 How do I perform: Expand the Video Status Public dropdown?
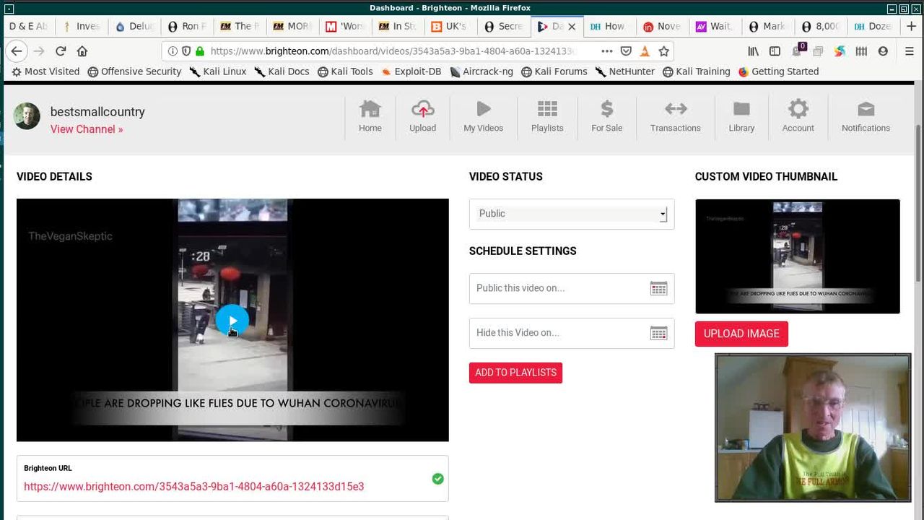(x=571, y=214)
